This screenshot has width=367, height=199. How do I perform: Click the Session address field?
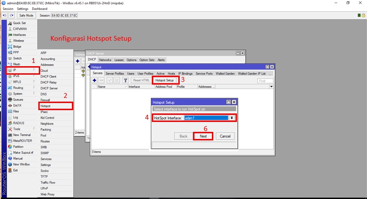tap(64, 16)
